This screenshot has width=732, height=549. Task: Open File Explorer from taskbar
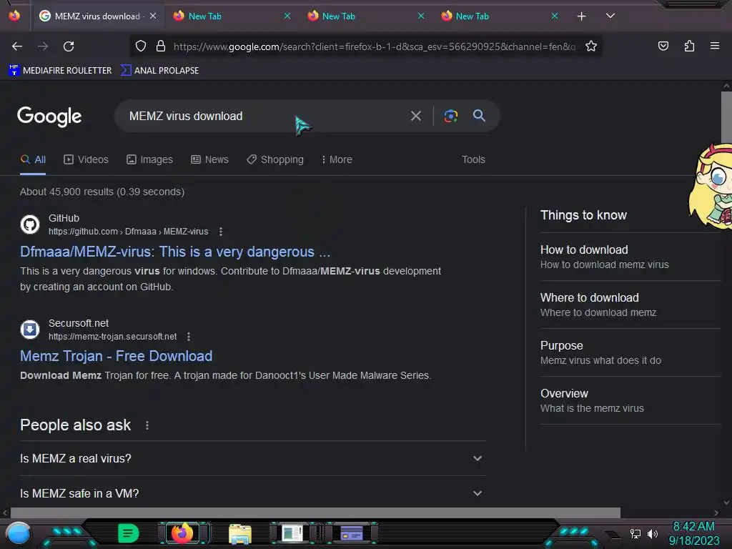pyautogui.click(x=240, y=534)
